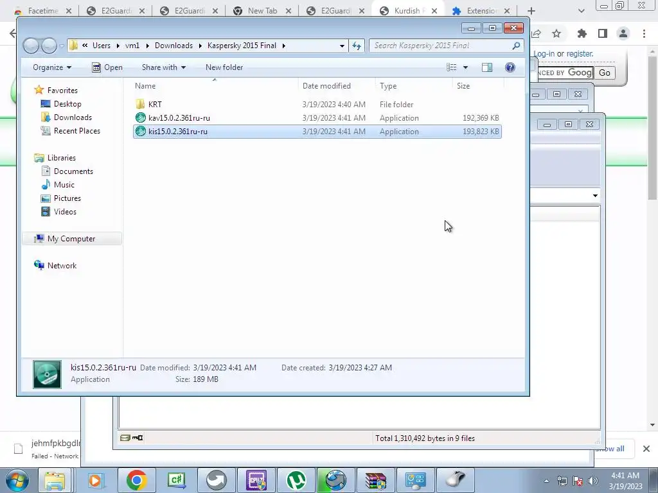Open the Windows Start button
This screenshot has height=493, width=658.
click(x=16, y=480)
